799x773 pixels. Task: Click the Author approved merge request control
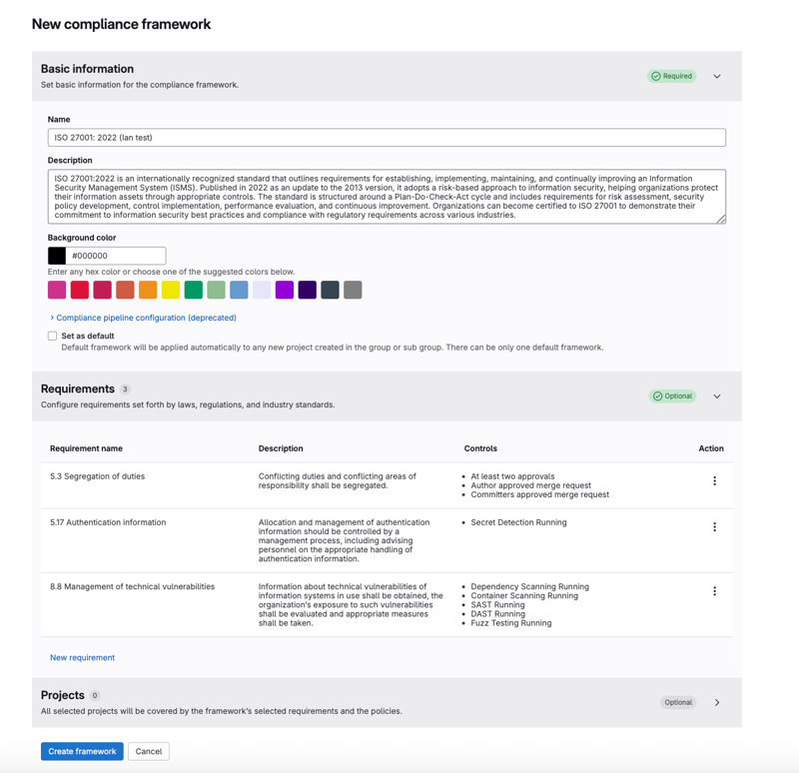[531, 485]
